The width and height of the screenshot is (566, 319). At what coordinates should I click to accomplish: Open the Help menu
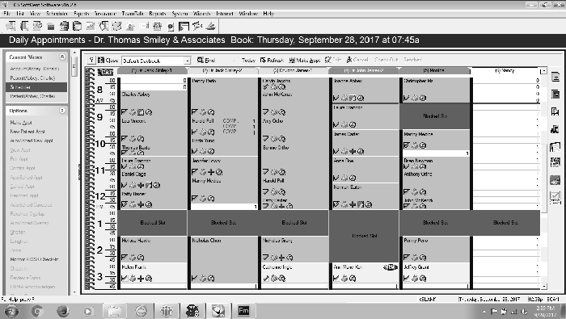[268, 14]
